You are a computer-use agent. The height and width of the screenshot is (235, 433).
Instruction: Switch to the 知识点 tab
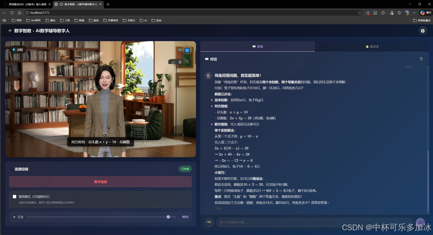point(372,46)
